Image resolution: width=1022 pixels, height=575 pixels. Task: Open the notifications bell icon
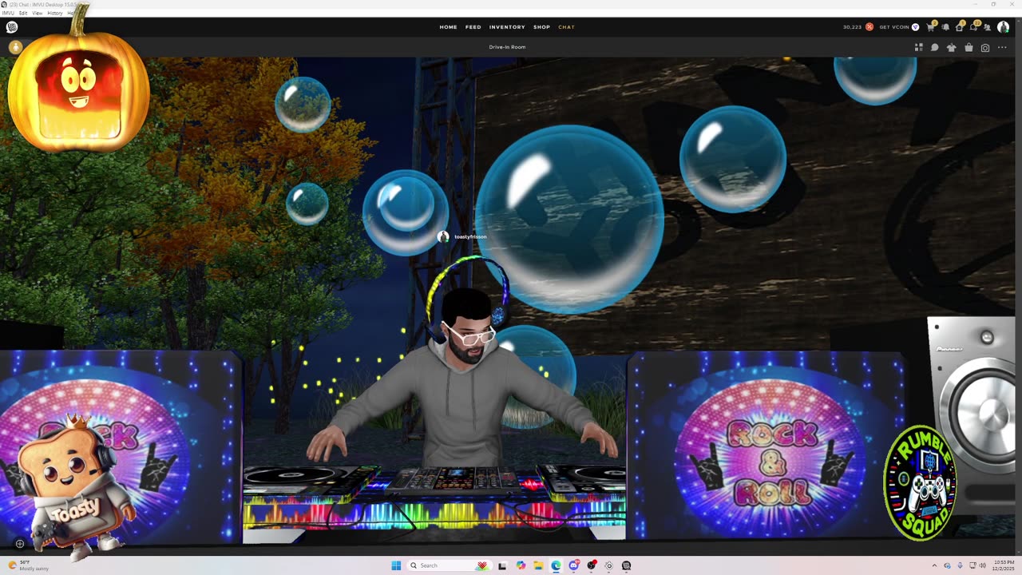pyautogui.click(x=945, y=27)
